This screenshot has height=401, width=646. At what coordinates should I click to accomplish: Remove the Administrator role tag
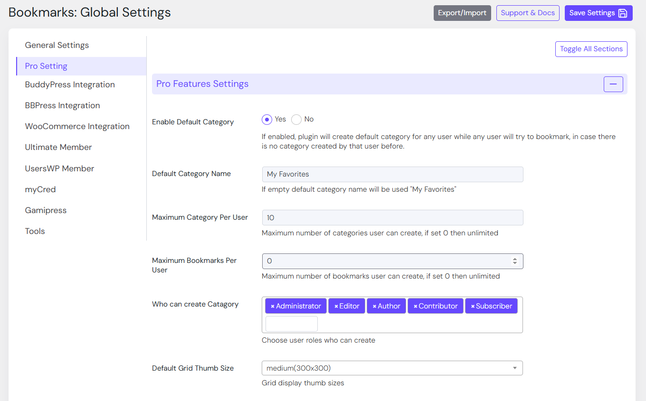(x=273, y=307)
